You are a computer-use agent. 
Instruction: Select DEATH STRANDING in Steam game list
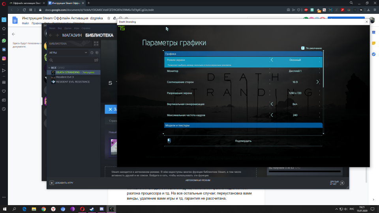(x=73, y=72)
